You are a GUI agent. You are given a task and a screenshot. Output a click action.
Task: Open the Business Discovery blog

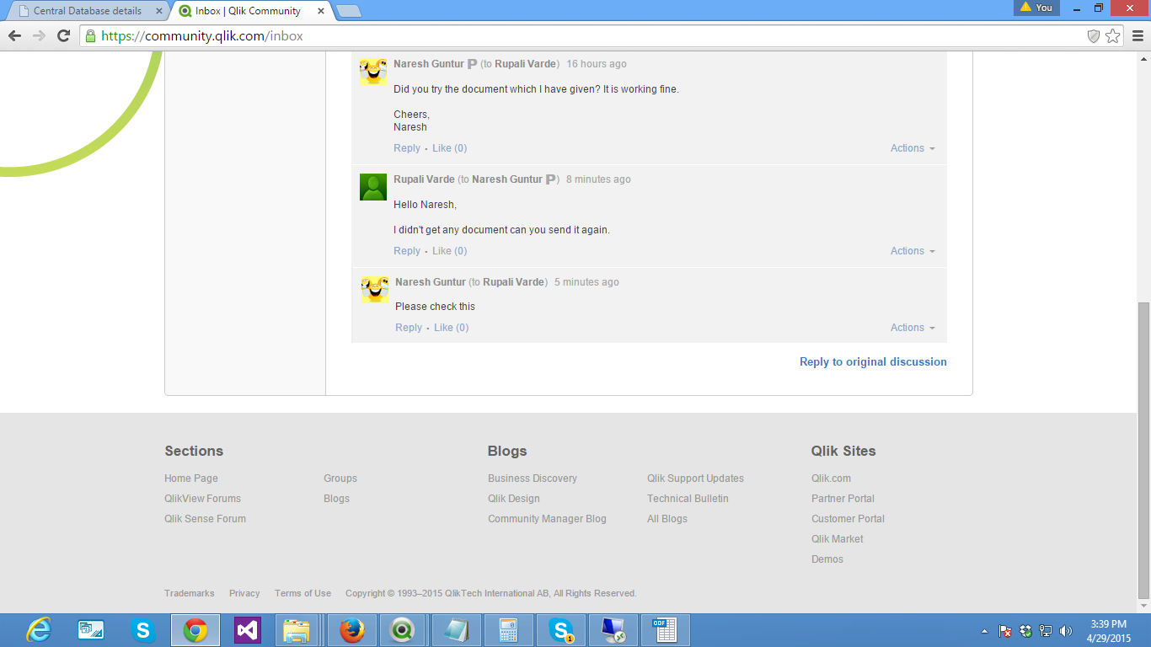coord(533,479)
